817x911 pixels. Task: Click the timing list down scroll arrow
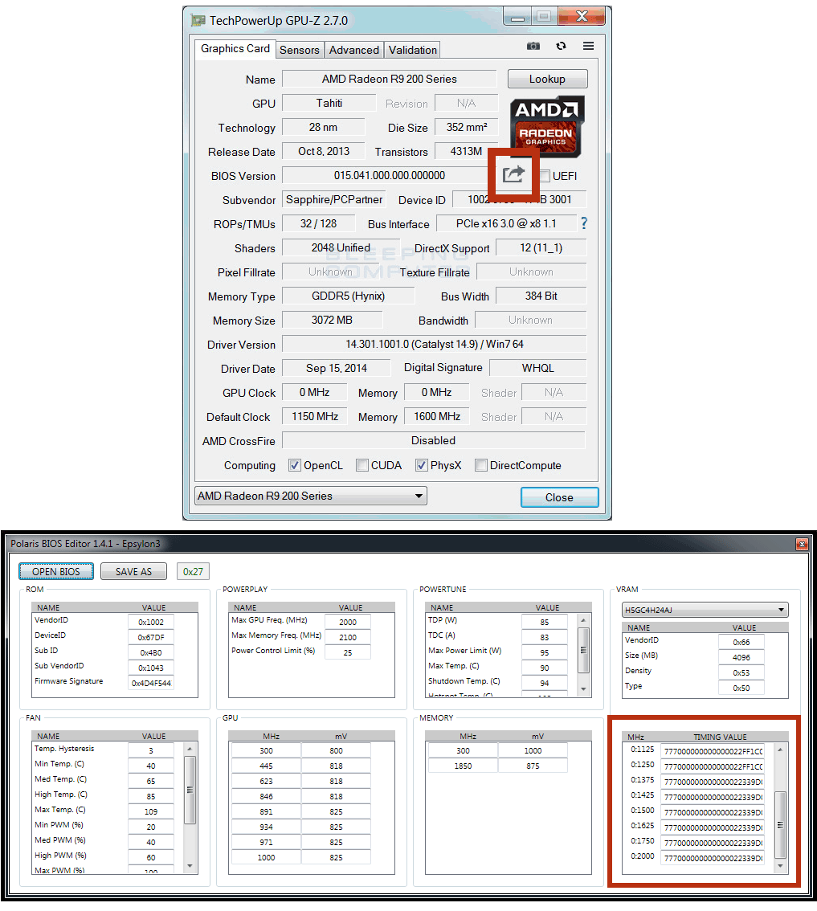point(780,866)
